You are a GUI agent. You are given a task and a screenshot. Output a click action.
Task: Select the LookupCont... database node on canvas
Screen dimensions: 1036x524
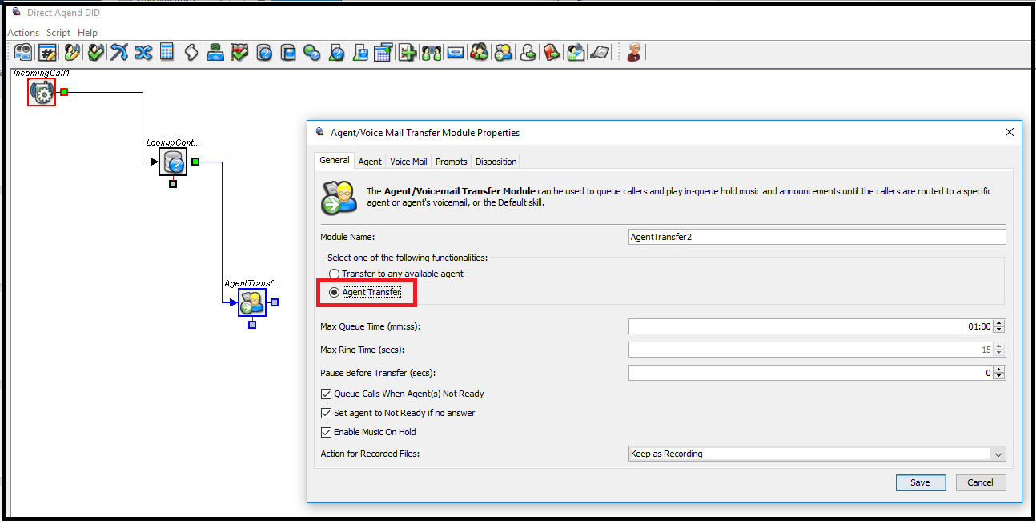coord(173,162)
